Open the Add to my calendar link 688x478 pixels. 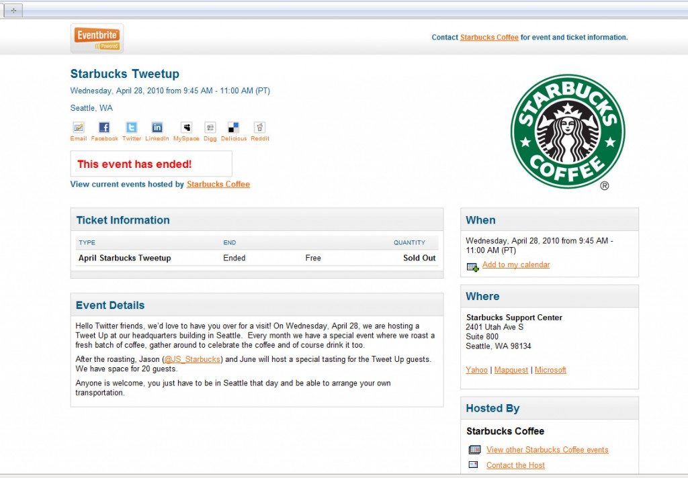[x=515, y=265]
